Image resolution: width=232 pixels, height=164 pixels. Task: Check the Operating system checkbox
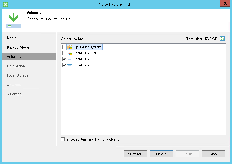pyautogui.click(x=64, y=47)
